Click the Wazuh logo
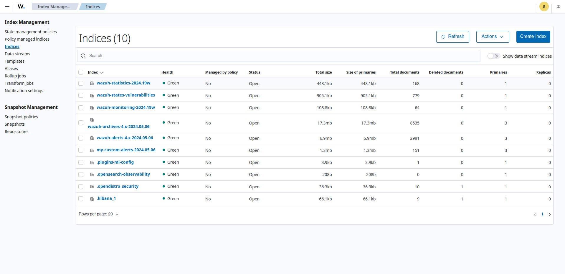This screenshot has width=565, height=274. (21, 6)
